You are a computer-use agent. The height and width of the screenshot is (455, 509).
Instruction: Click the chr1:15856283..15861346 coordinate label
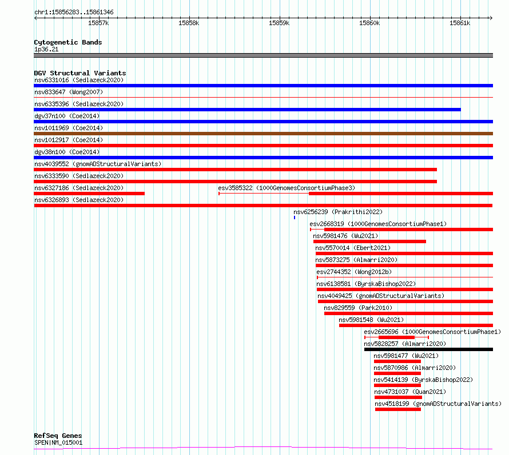coord(74,12)
